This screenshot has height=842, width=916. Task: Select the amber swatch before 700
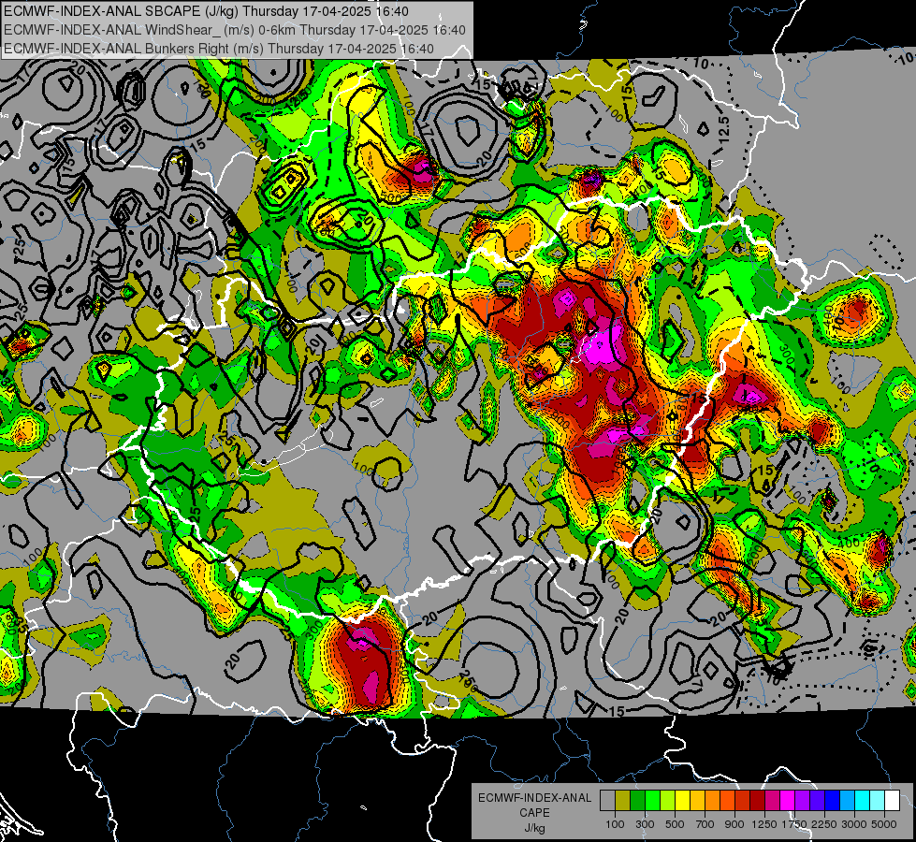pyautogui.click(x=697, y=800)
